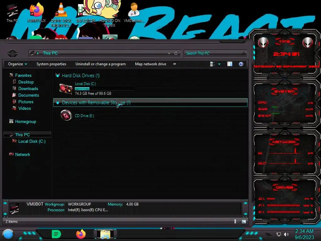Toggle the preview pane

point(230,64)
